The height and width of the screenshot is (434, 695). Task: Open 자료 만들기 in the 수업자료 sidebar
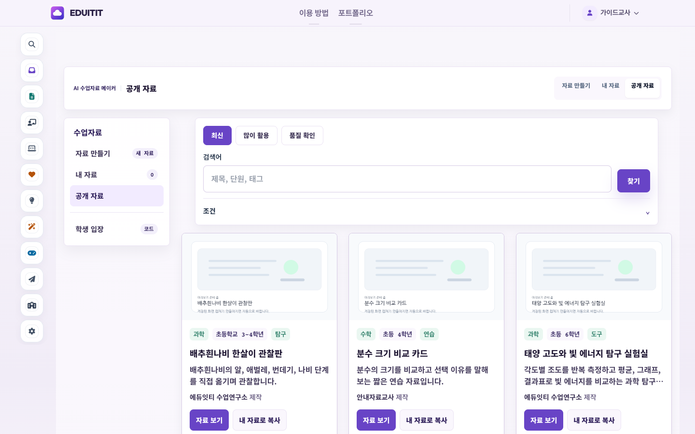[117, 153]
